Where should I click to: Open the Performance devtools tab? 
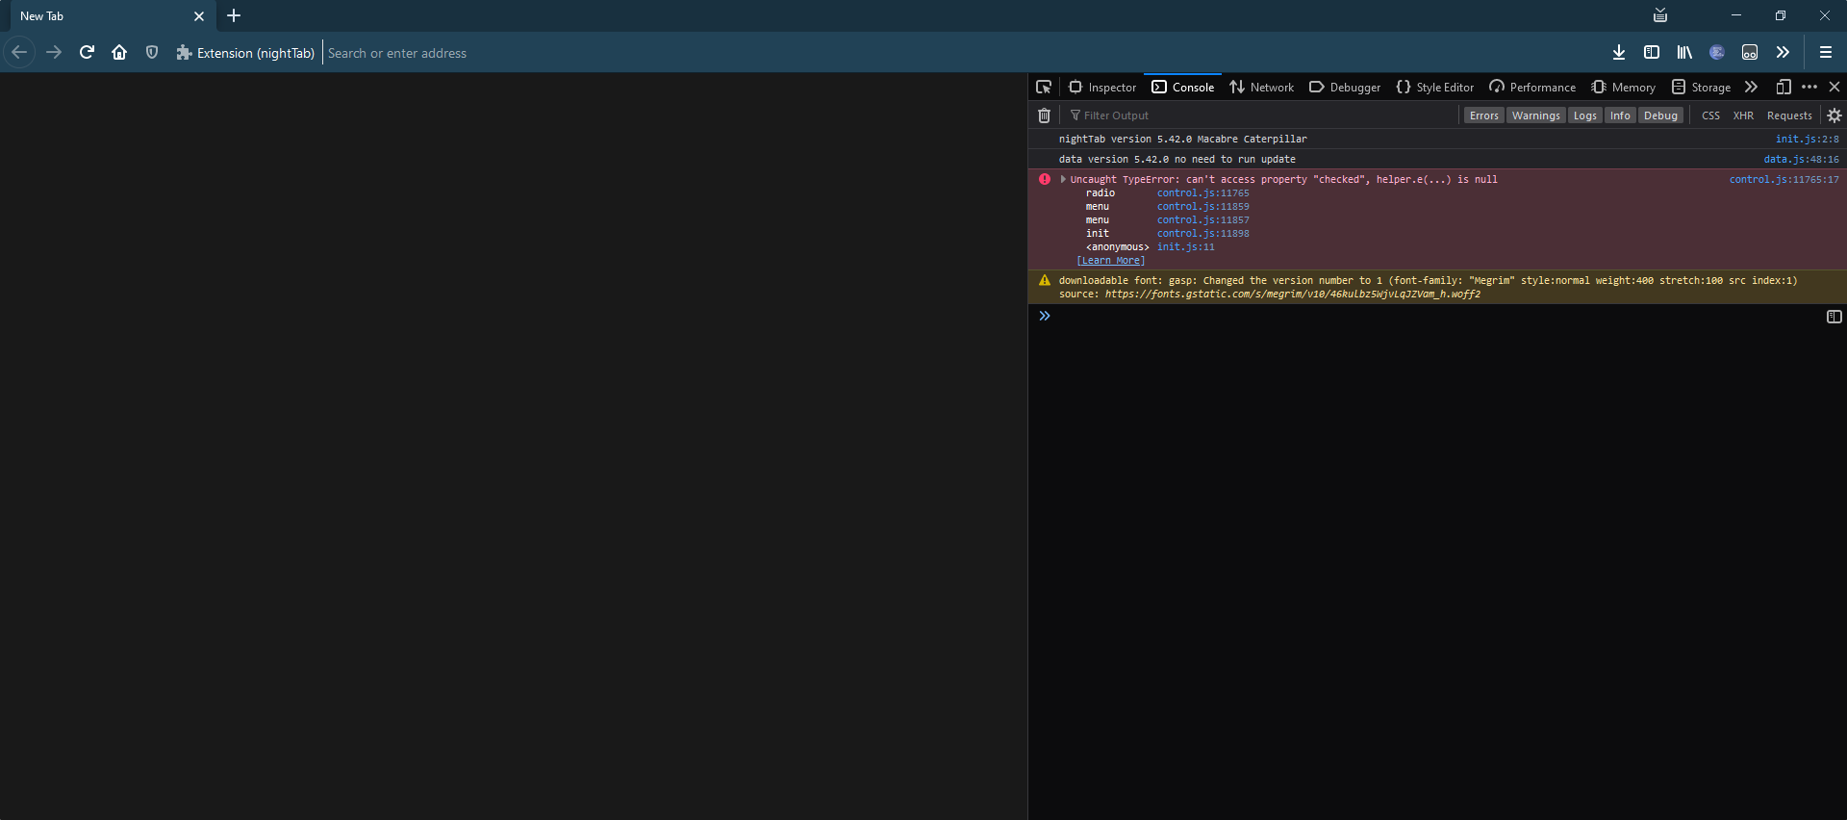pyautogui.click(x=1532, y=87)
